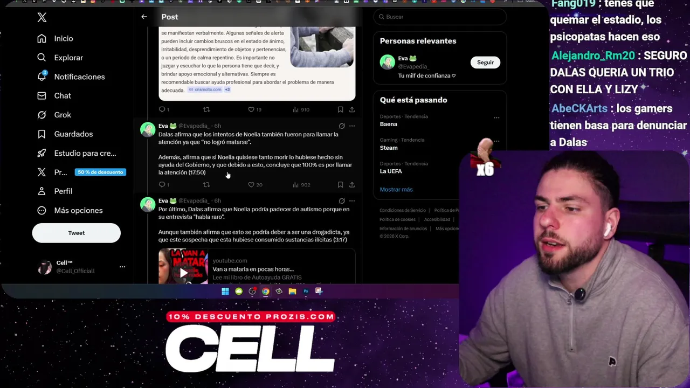Open Chat from the sidebar
Viewport: 690px width, 388px height.
point(54,95)
